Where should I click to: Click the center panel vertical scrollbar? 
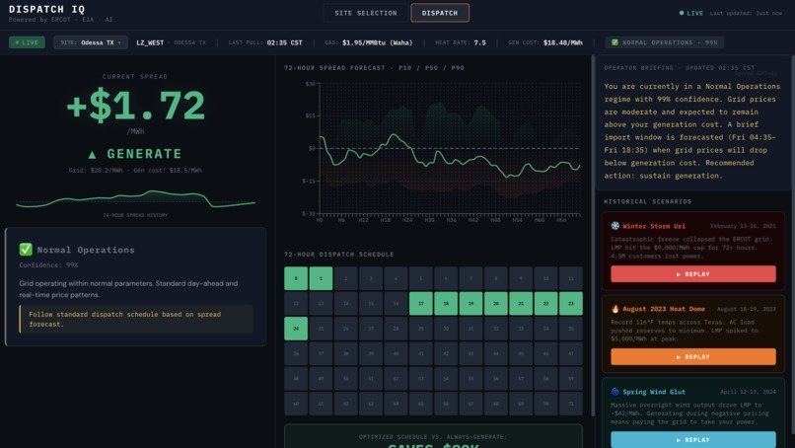point(593,236)
